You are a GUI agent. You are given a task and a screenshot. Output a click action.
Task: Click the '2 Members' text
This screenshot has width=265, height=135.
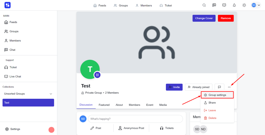pos(112,93)
